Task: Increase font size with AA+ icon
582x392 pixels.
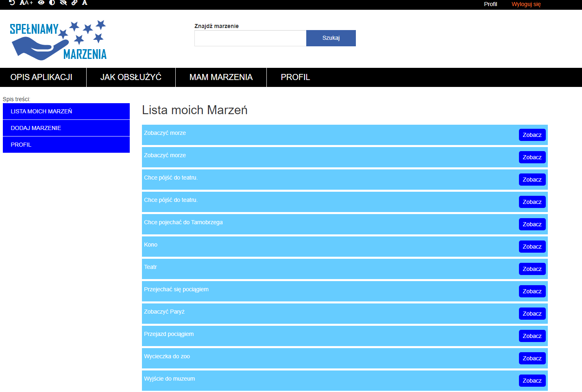Action: (26, 2)
